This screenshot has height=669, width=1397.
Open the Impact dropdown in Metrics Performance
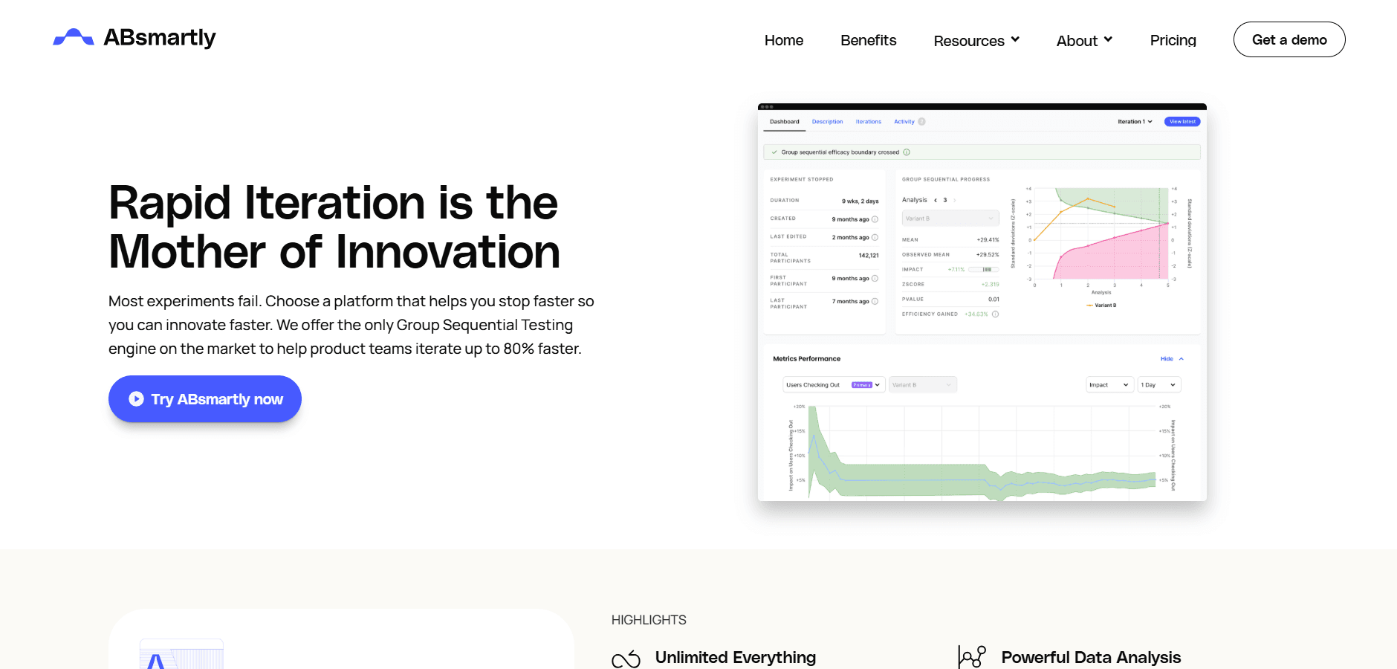1109,385
